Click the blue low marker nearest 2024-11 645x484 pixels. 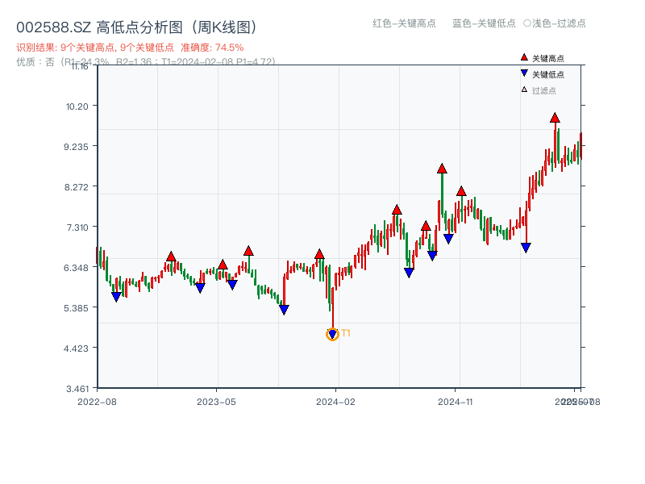[x=448, y=239]
